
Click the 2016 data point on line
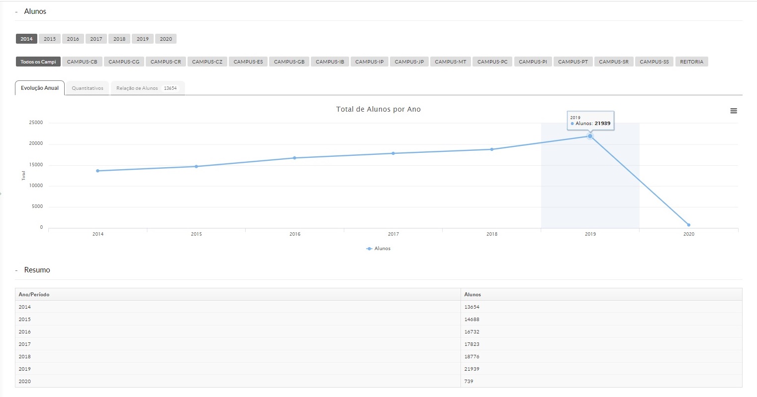point(294,158)
